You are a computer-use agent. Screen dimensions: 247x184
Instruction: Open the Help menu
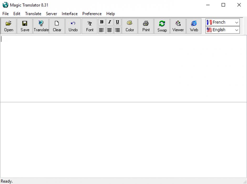110,14
